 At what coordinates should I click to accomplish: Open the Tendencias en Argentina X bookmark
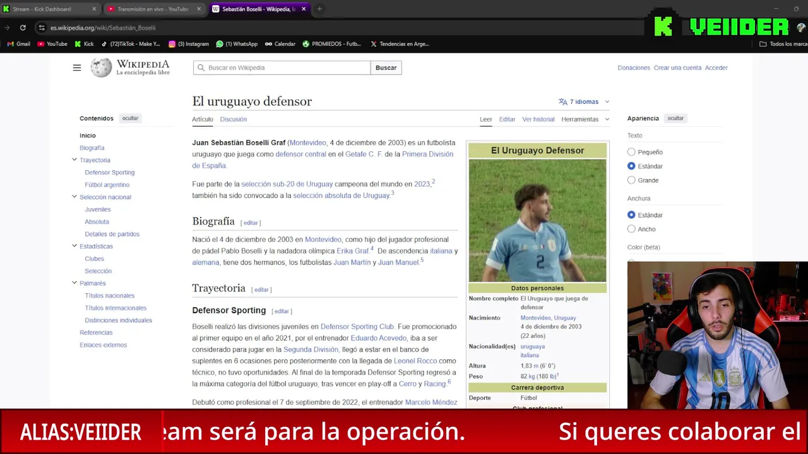click(400, 44)
